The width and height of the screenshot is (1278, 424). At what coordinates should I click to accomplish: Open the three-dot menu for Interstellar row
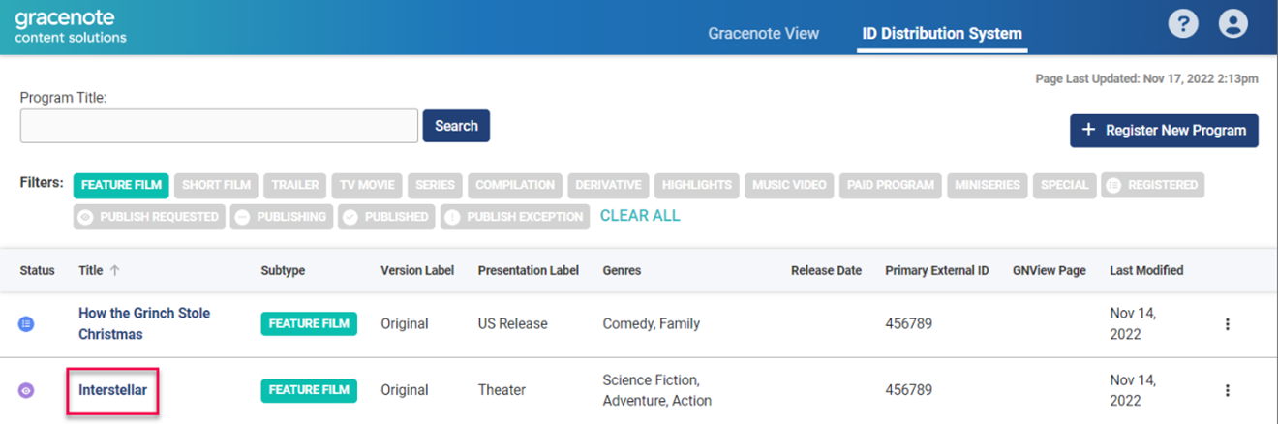pyautogui.click(x=1227, y=390)
